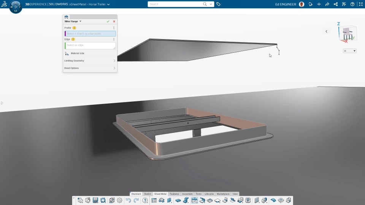Click user avatar of Ed ENGINEER
This screenshot has height=205, width=365.
coord(302,4)
